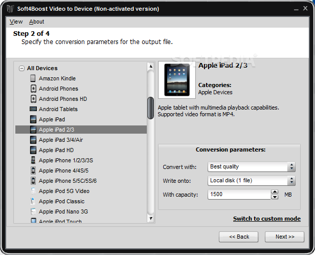
Task: Minimize the Soft4Boost window
Action: [296, 9]
